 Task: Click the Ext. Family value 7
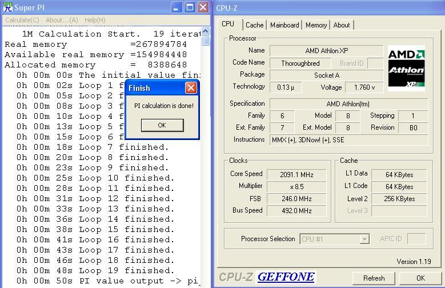282,128
